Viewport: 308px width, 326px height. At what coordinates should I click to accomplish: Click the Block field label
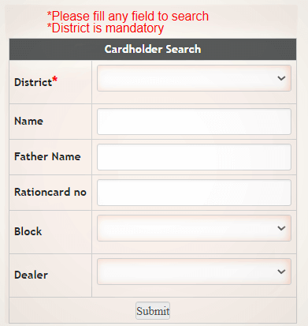coord(28,231)
